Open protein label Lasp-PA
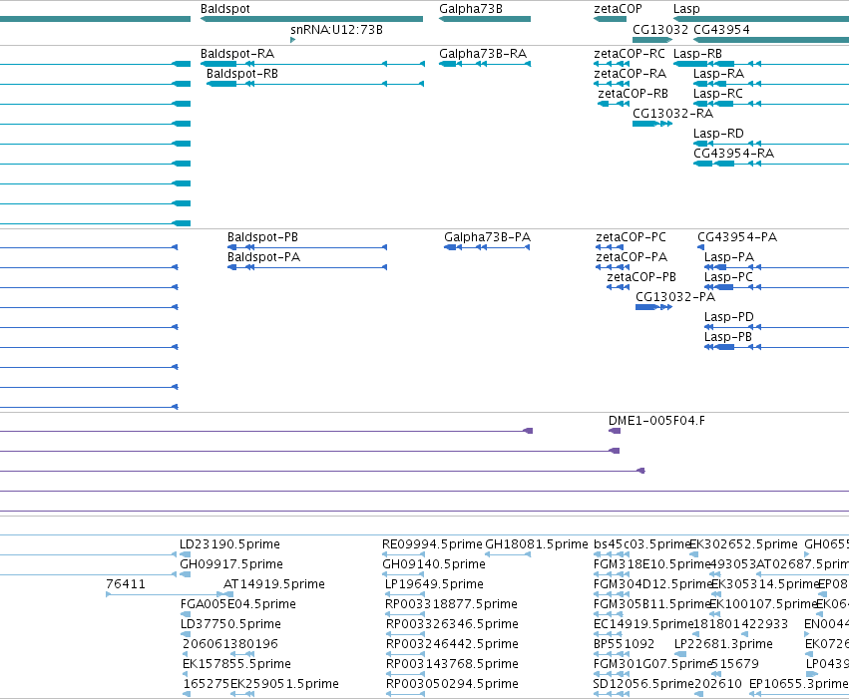This screenshot has height=699, width=849. click(x=729, y=257)
